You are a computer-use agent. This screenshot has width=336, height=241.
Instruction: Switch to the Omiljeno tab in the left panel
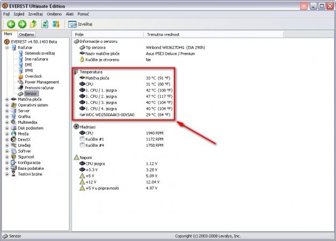coord(26,34)
